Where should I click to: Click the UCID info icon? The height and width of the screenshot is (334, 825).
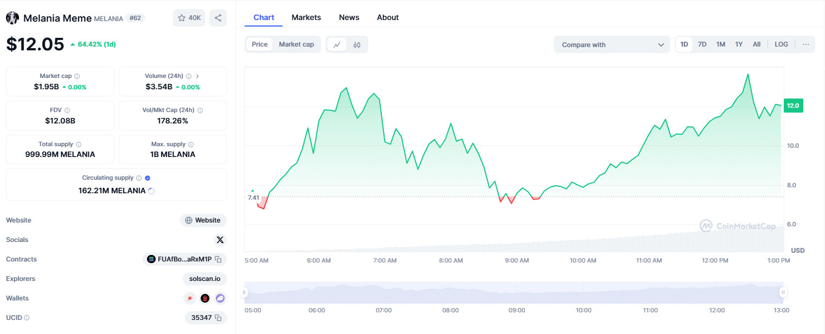coord(27,318)
